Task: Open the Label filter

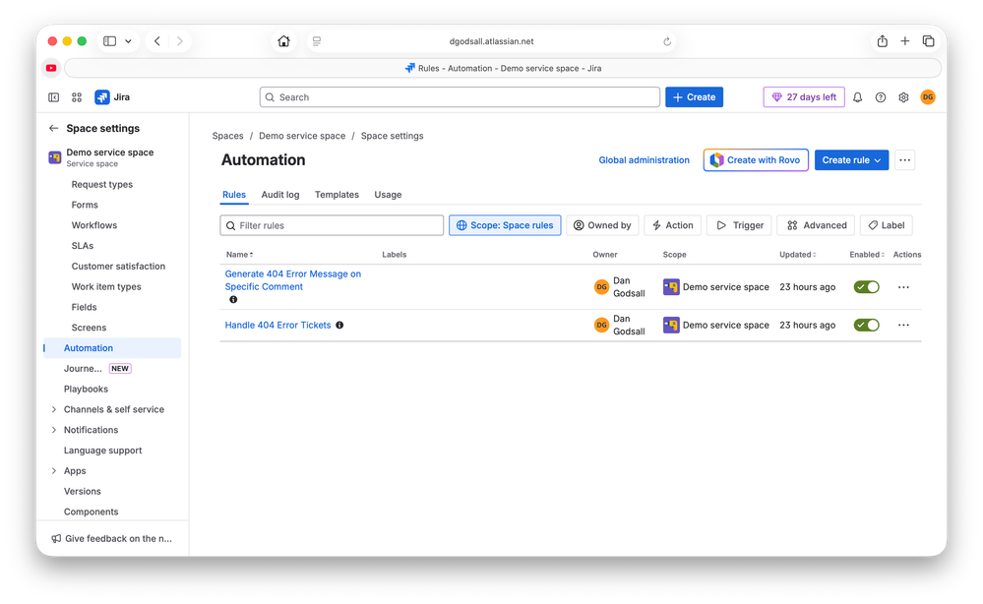Action: click(887, 225)
